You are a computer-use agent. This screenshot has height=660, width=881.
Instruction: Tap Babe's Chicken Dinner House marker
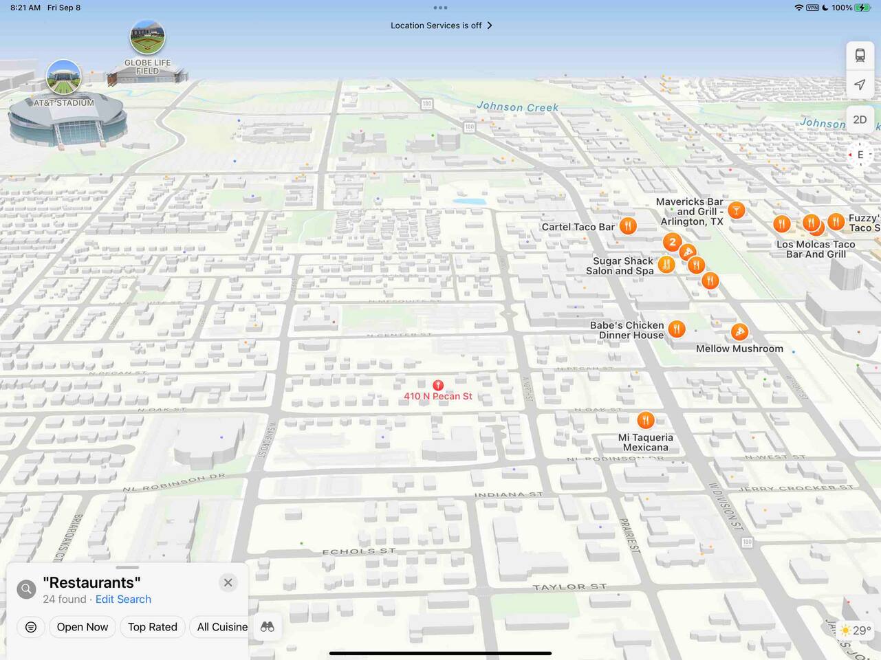click(677, 329)
